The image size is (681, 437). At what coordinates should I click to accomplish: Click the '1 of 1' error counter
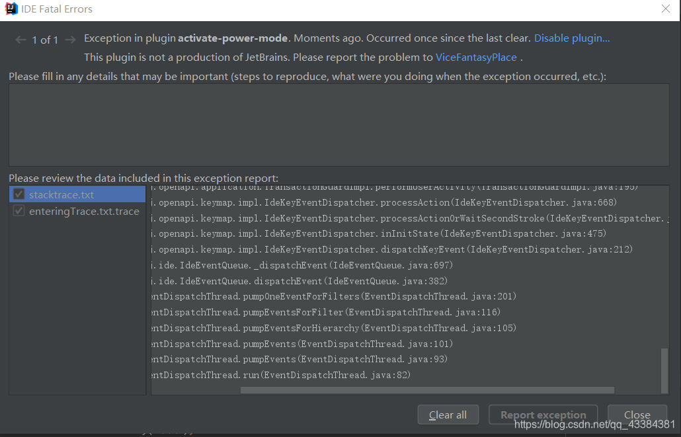pyautogui.click(x=45, y=40)
